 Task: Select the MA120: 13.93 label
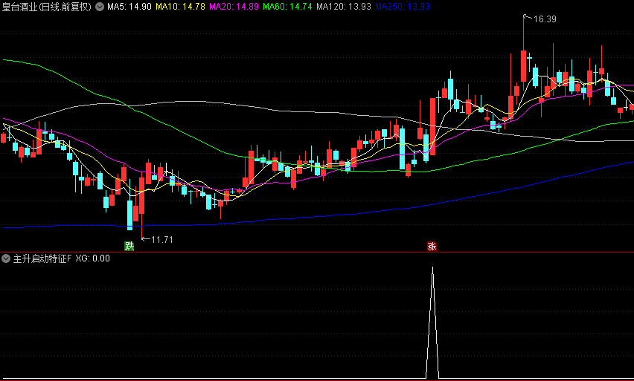coord(343,7)
